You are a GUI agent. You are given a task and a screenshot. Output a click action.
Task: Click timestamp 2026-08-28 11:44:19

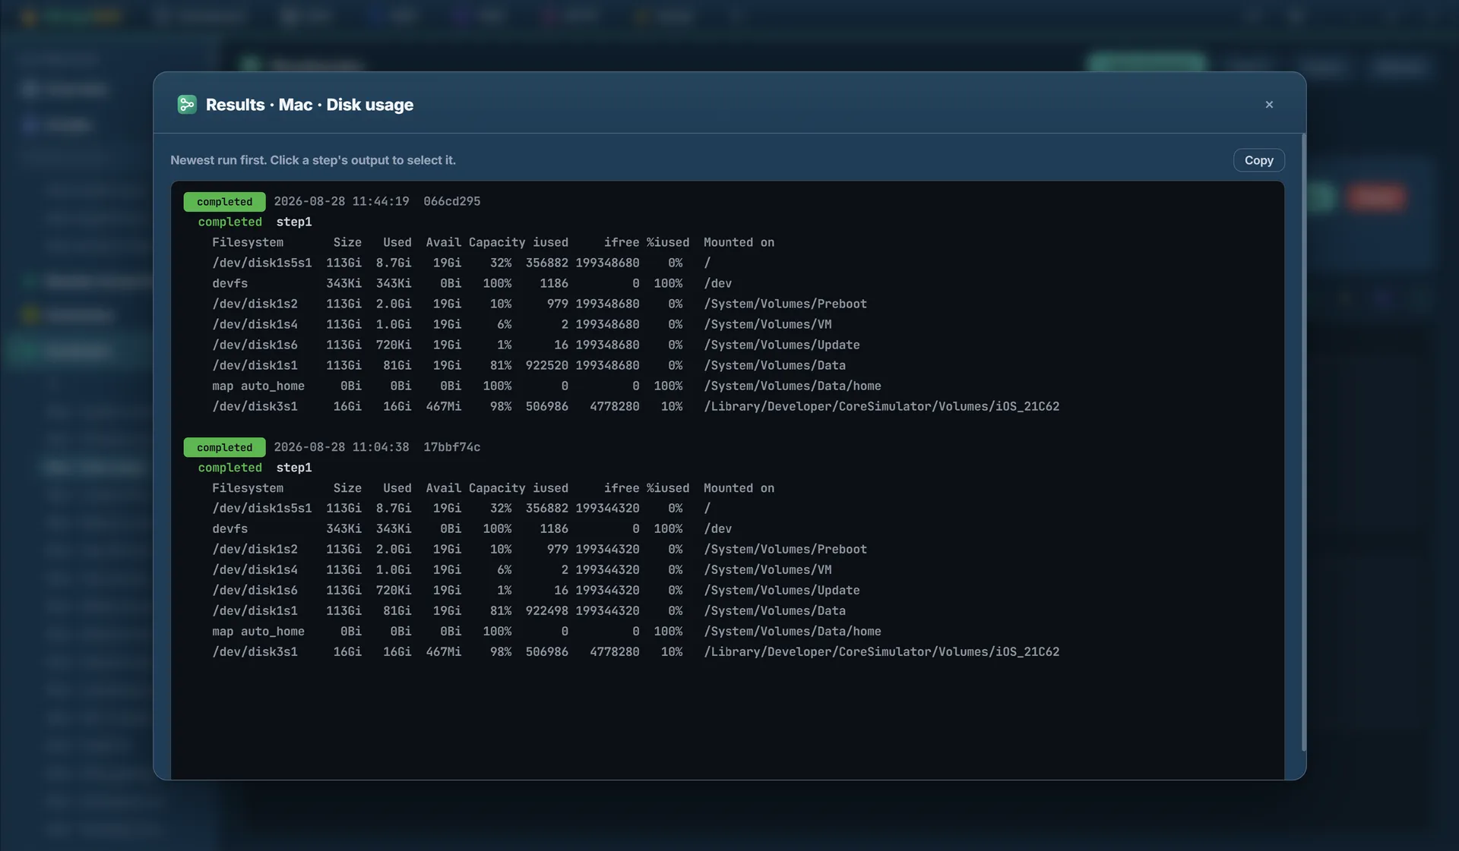pos(341,201)
